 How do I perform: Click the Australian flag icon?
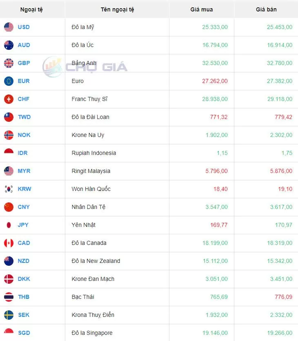coord(9,45)
